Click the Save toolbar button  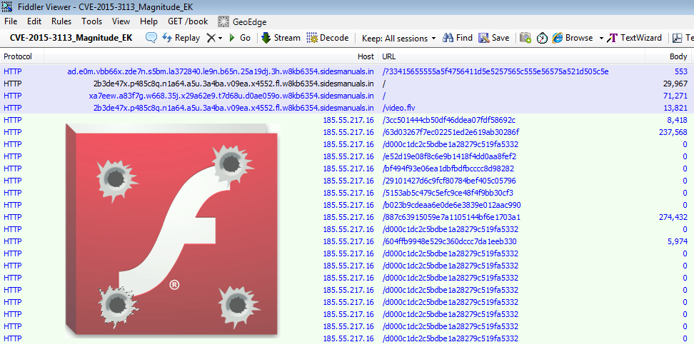pyautogui.click(x=494, y=38)
